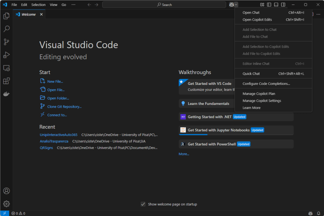Screen dimensions: 324x216
Task: Open the Source Control panel icon
Action: pyautogui.click(x=6, y=42)
